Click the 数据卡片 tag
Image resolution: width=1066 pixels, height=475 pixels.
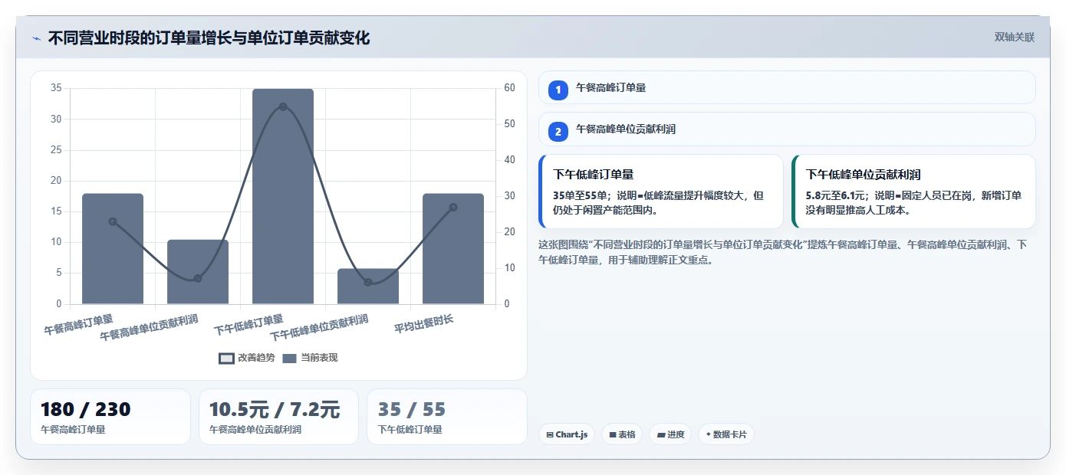click(726, 434)
